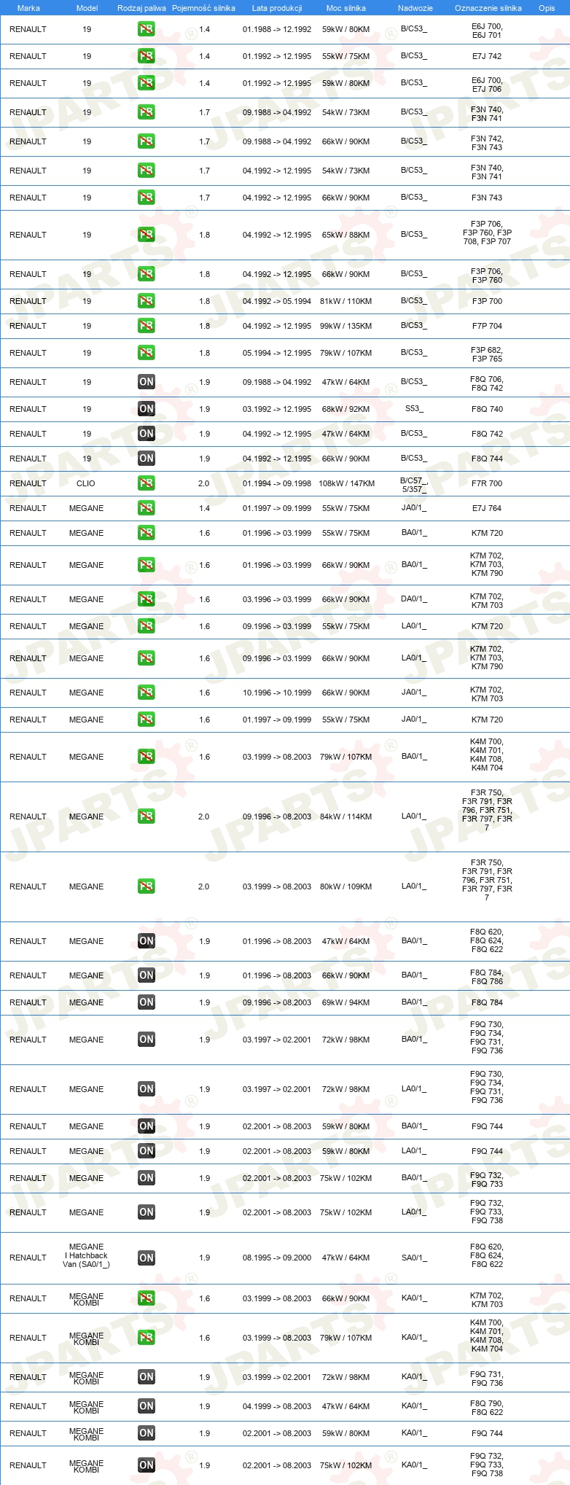Click the F7R 700 engine code cell

point(487,483)
